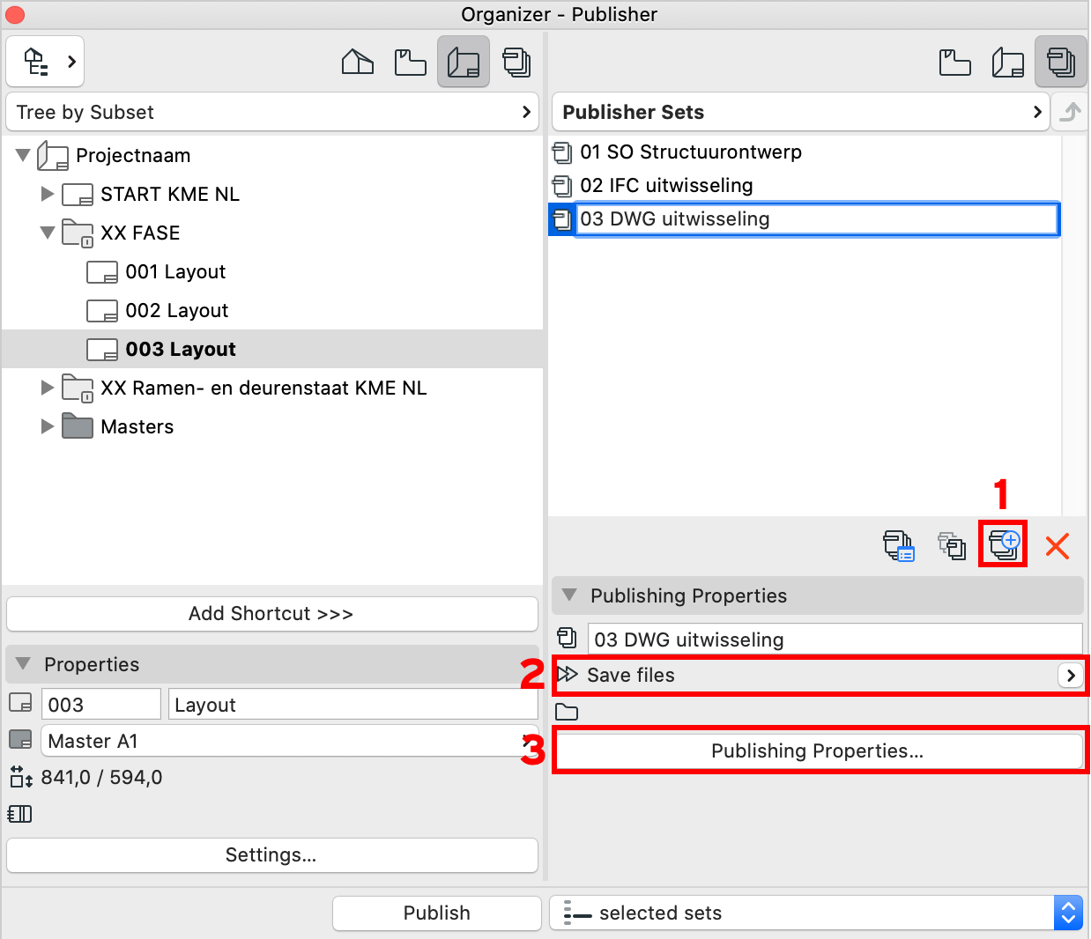Select START KME NL layout
1091x939 pixels.
tap(170, 194)
